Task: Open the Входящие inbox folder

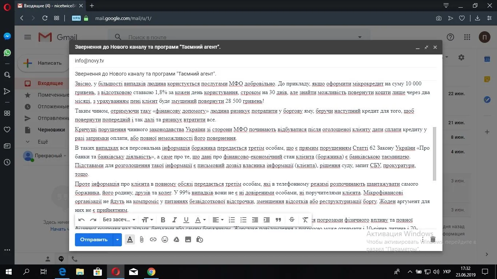Action: [50, 83]
